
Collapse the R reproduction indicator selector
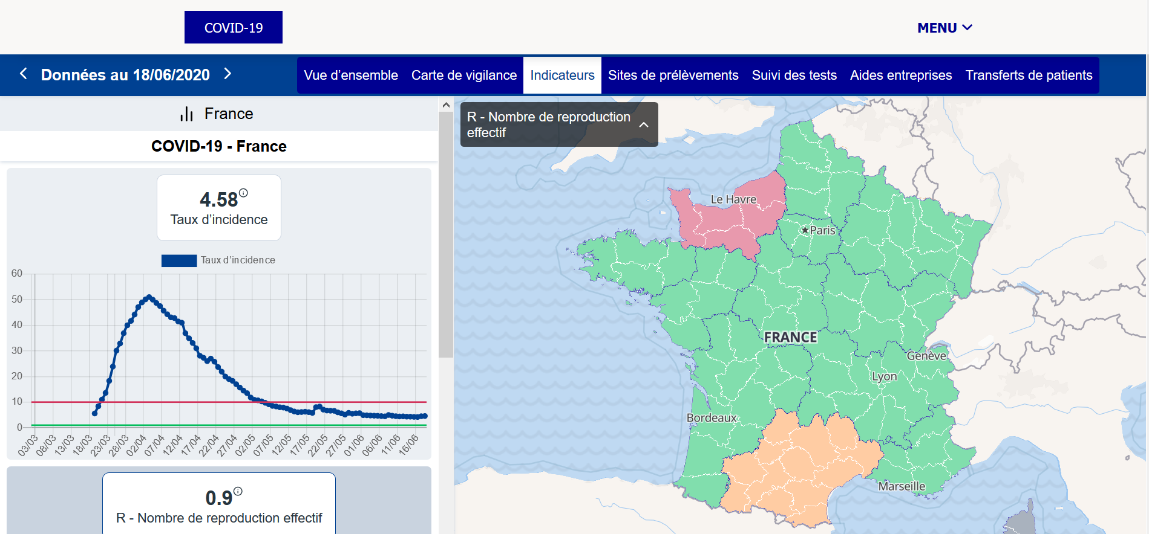644,124
